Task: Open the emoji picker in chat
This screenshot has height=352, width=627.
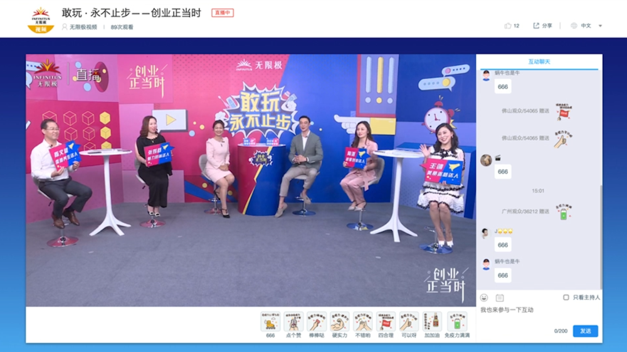Action: (x=484, y=298)
